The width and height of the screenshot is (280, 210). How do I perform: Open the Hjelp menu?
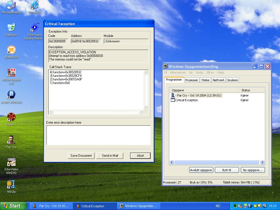point(221,72)
